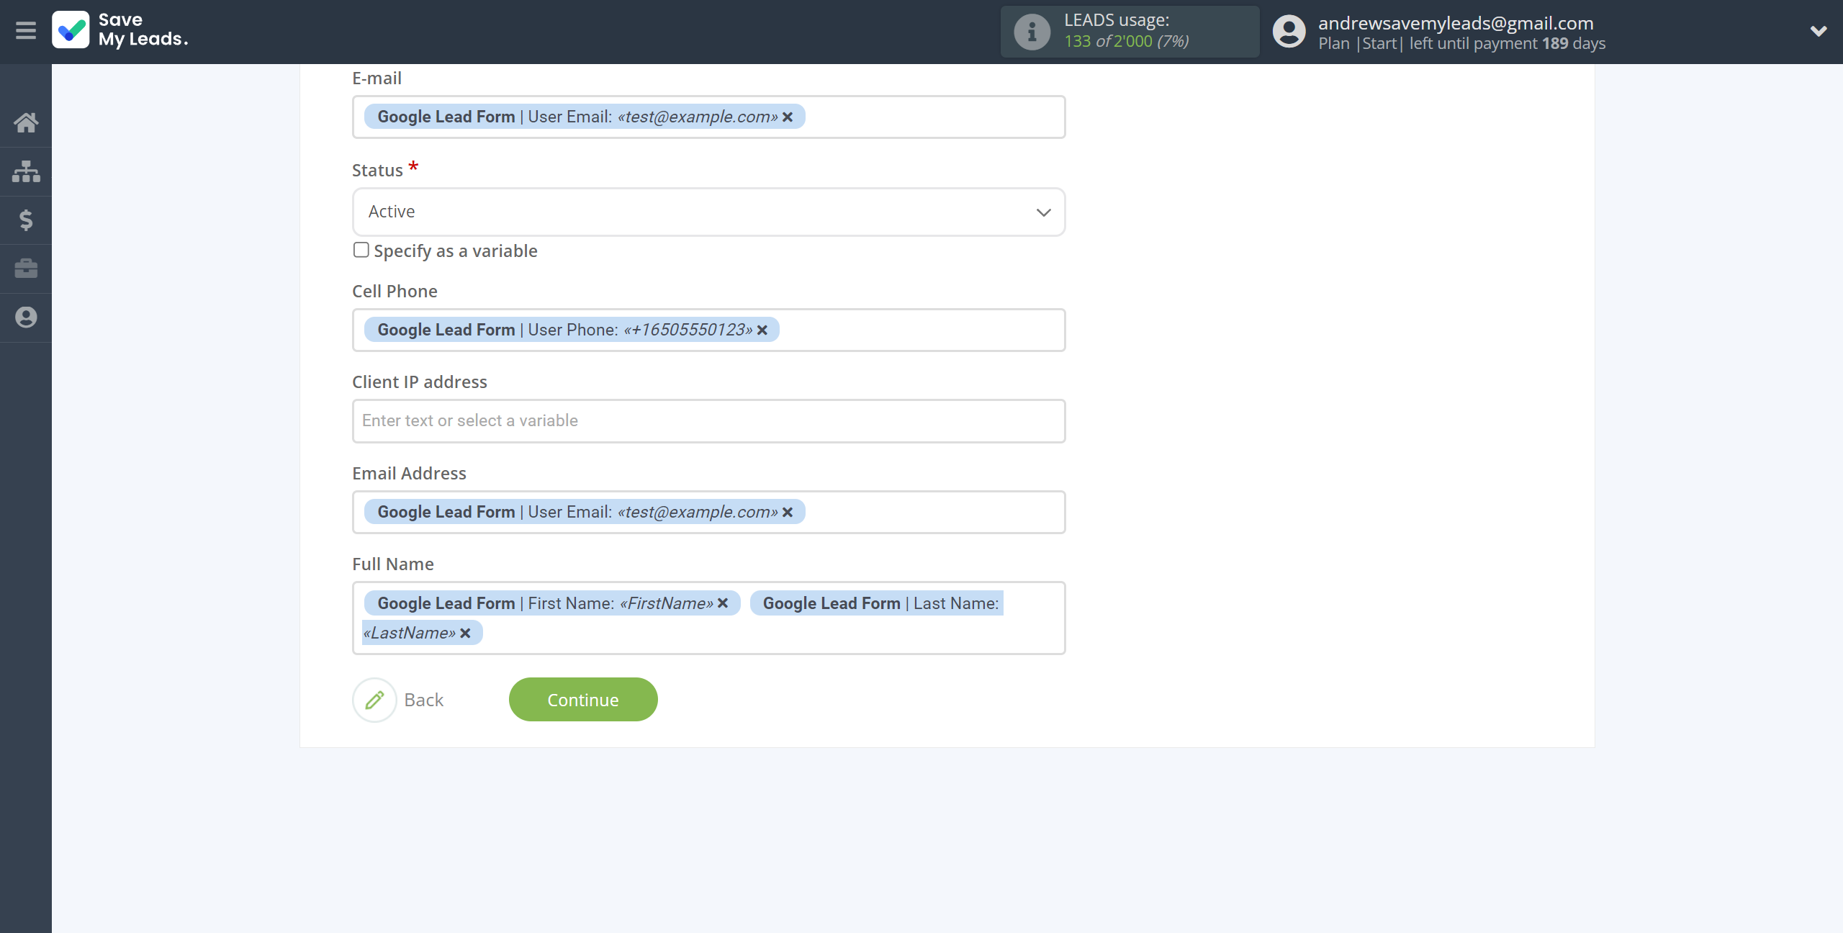Toggle the Specify as a variable checkbox

pos(361,250)
